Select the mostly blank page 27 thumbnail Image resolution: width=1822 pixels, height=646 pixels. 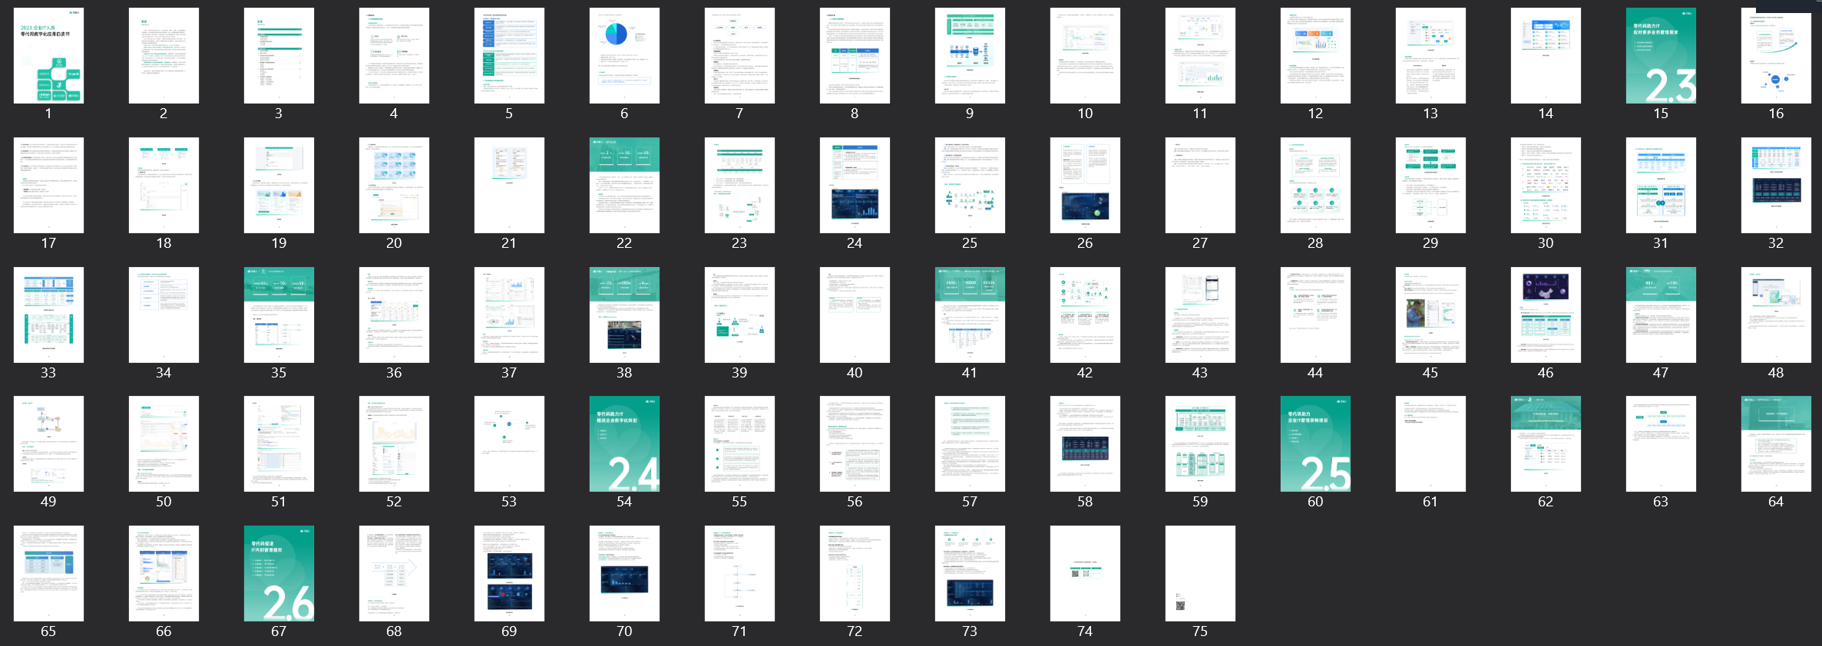(1200, 186)
